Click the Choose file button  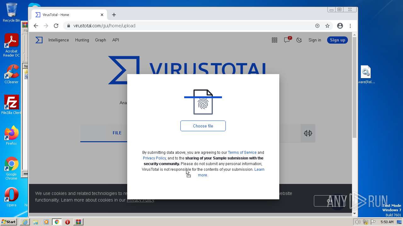[203, 126]
